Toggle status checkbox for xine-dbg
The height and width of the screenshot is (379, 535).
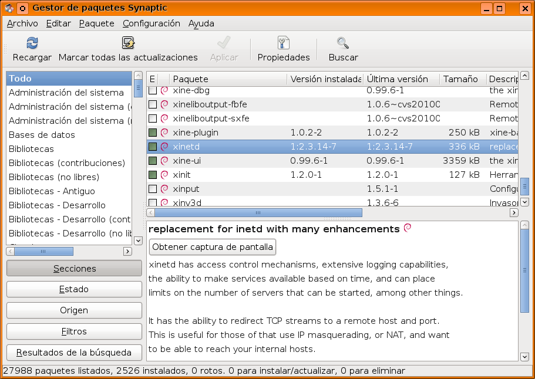point(153,90)
